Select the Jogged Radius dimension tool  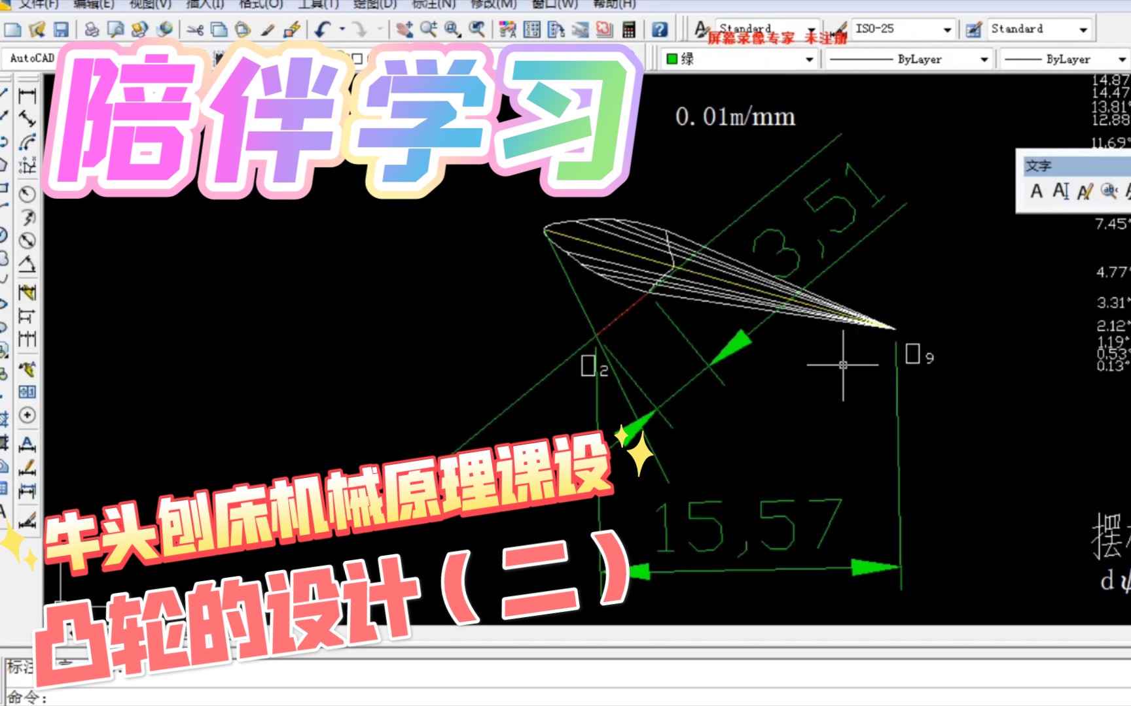[x=27, y=217]
